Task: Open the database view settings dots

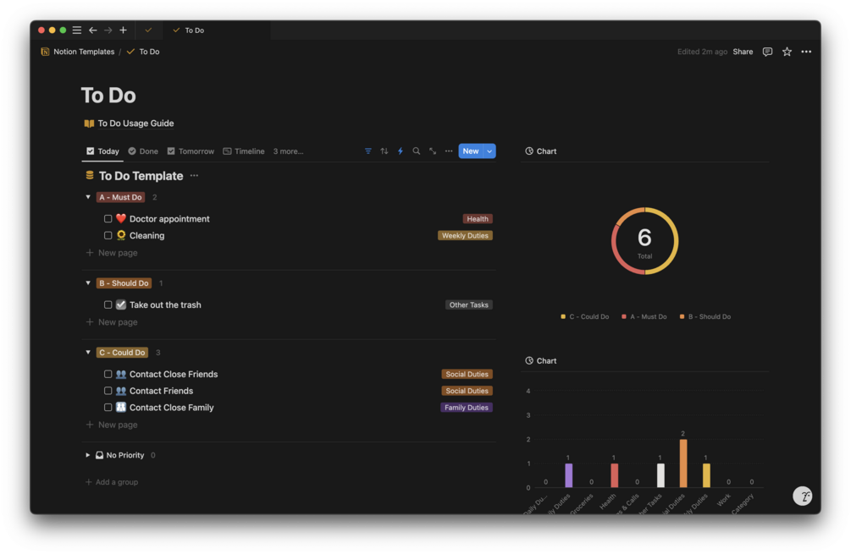Action: point(449,151)
